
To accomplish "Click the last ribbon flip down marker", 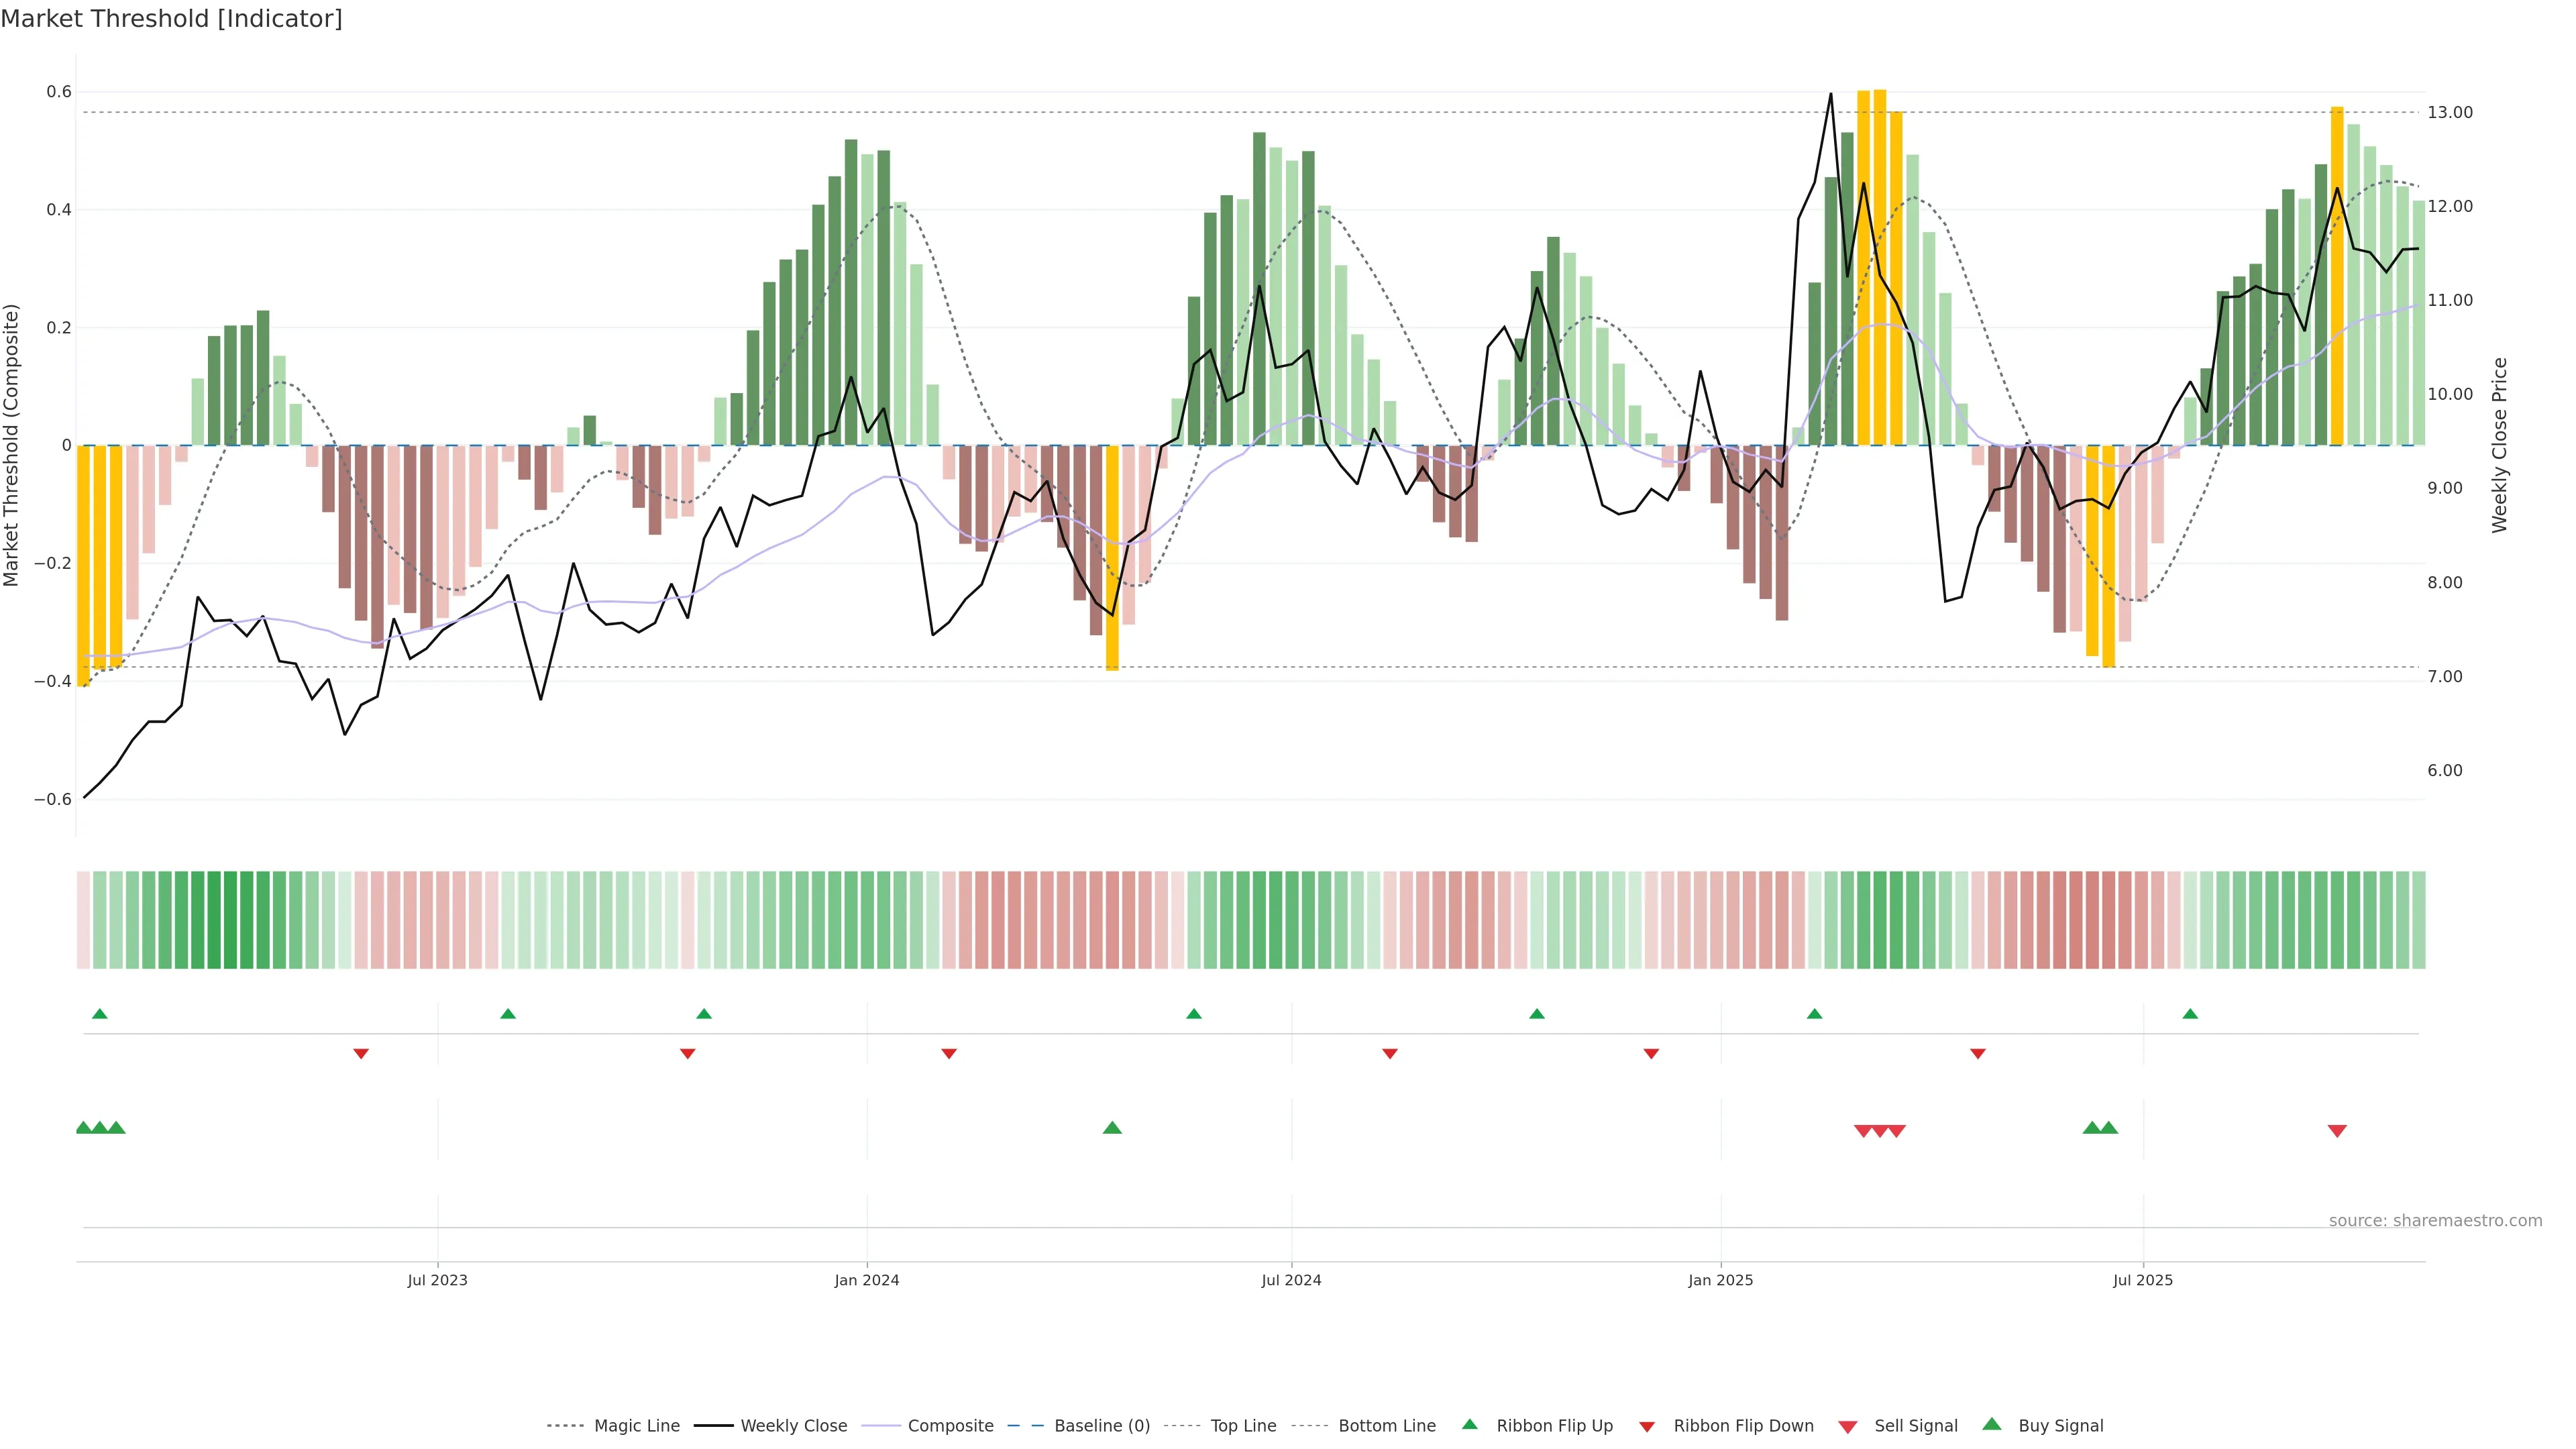I will (x=1977, y=1054).
